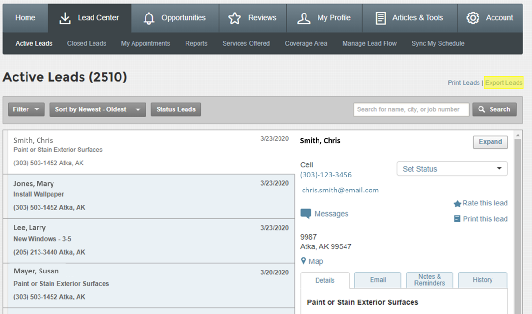
Task: Click the Active Leads (2510) heading
Action: [65, 77]
